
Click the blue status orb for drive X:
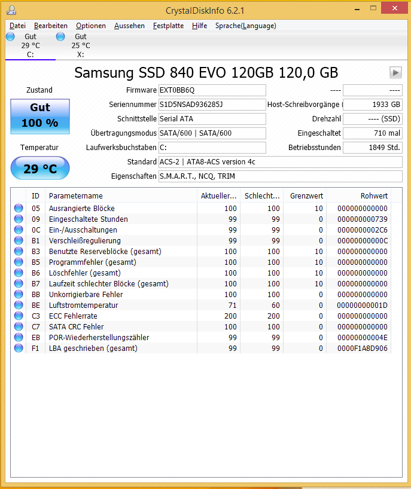(60, 36)
